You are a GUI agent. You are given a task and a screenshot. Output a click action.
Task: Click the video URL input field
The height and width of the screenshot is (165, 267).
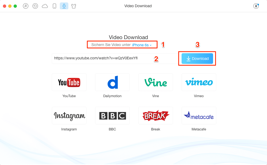(x=115, y=58)
